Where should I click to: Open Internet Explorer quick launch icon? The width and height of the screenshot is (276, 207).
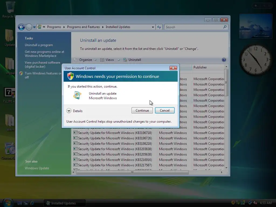click(x=32, y=203)
